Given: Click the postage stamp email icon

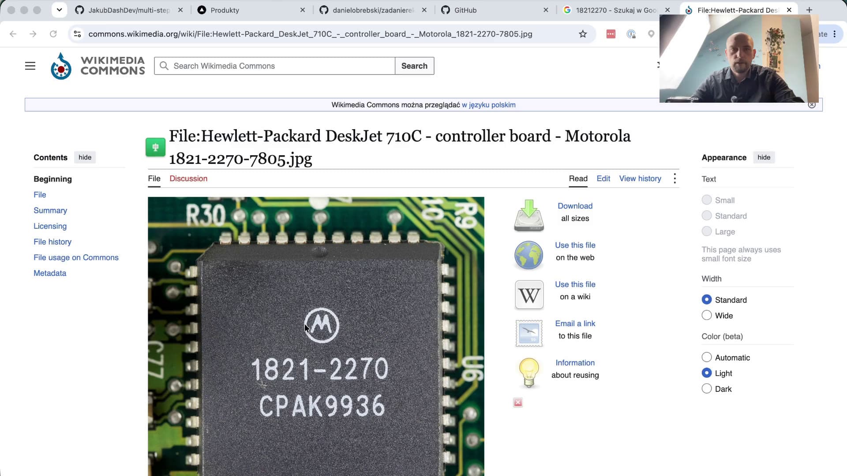Looking at the screenshot, I should click(x=529, y=334).
